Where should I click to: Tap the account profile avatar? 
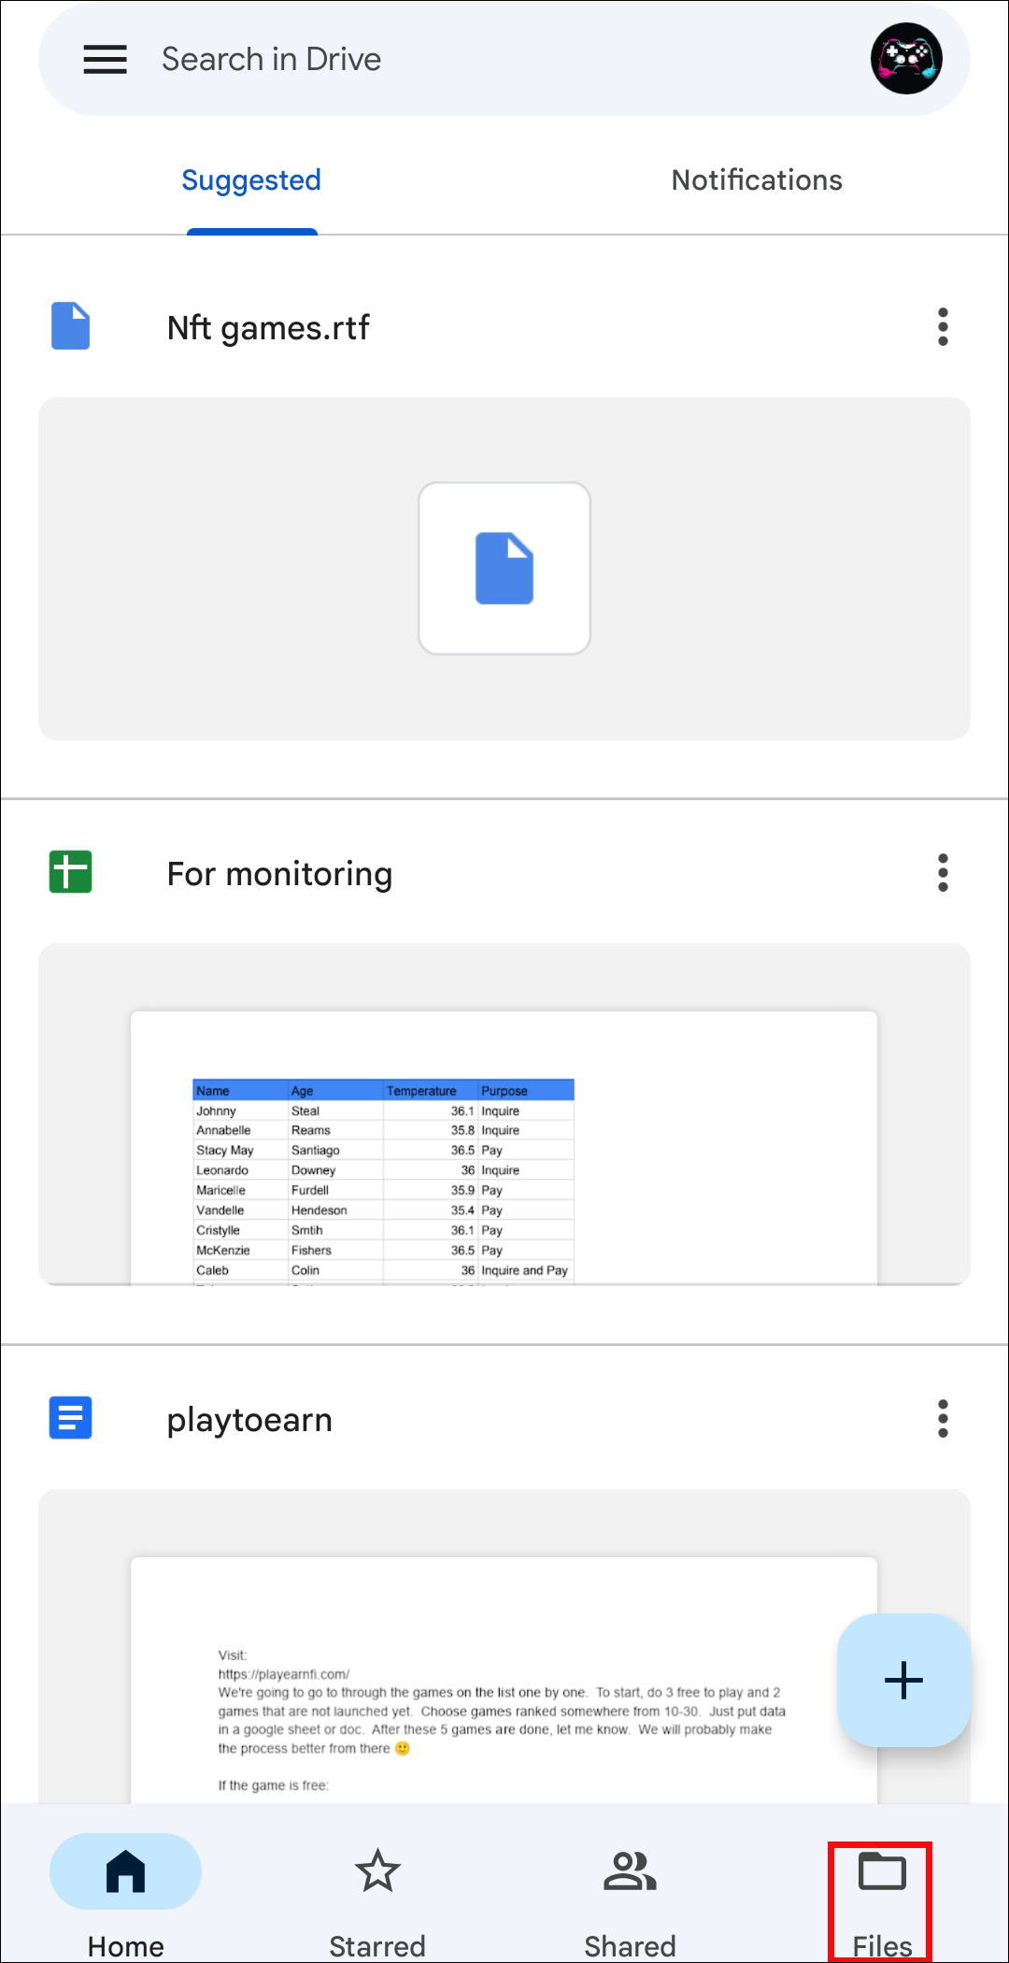point(905,60)
